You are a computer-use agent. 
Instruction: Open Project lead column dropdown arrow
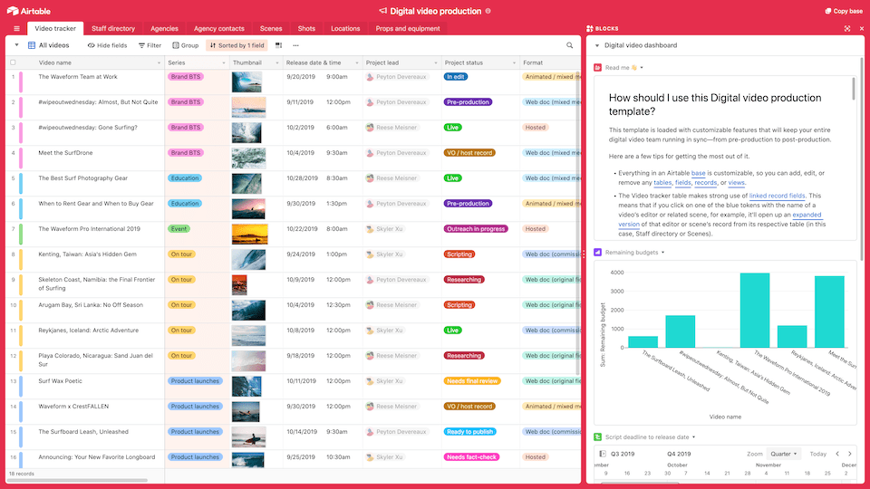(x=436, y=63)
